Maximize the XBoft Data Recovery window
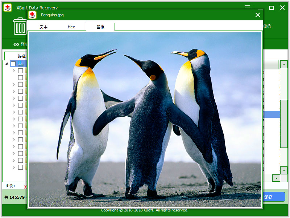This screenshot has height=218, width=290. [271, 8]
